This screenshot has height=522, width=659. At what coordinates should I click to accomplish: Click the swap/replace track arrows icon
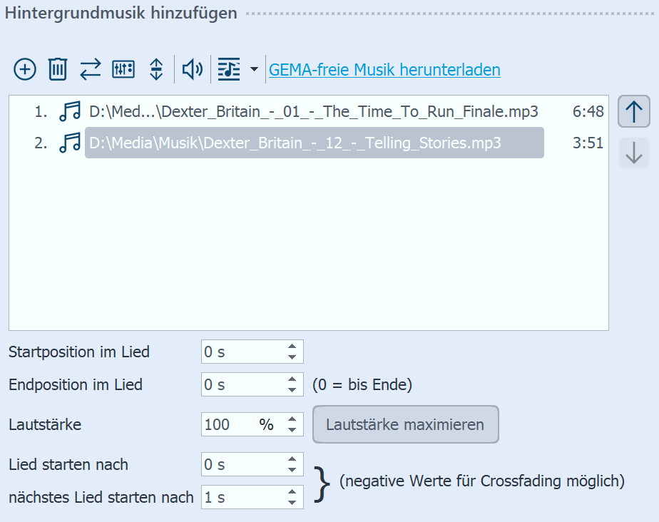[x=90, y=69]
